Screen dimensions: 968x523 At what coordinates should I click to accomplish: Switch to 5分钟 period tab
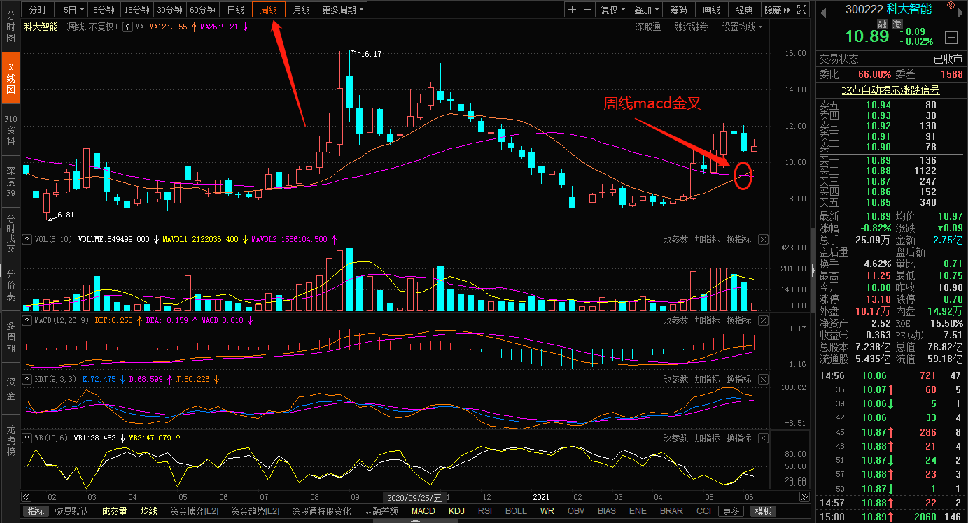104,10
